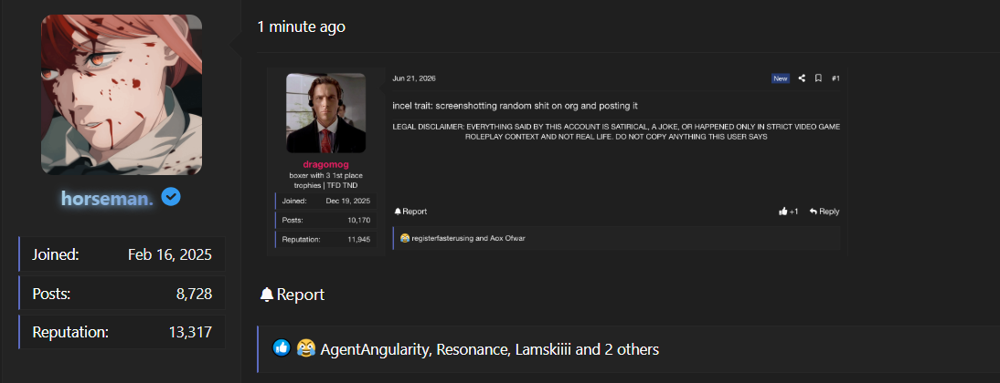Open the horseman. profile name link
The width and height of the screenshot is (1000, 383).
(x=107, y=199)
